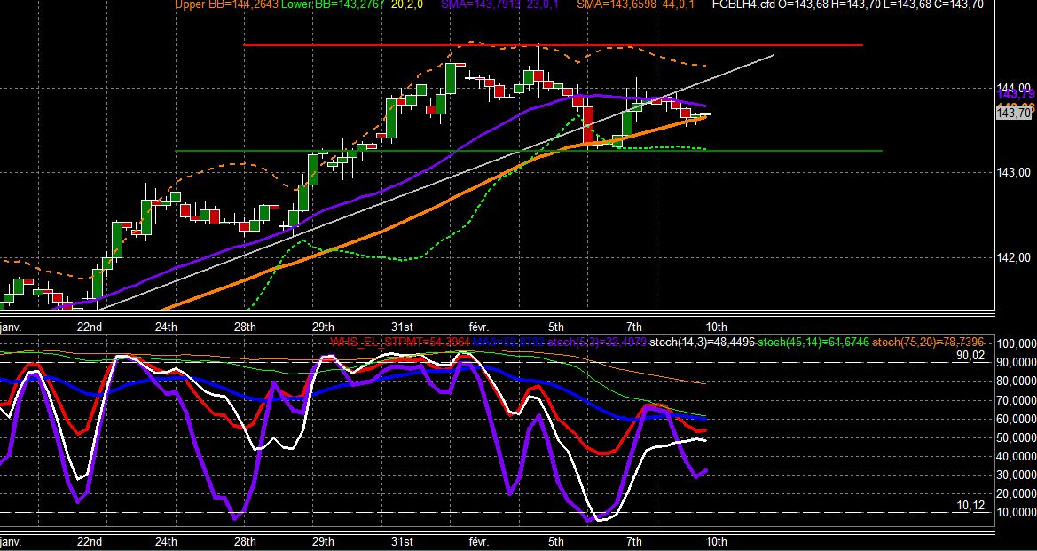The image size is (1037, 551).
Task: Click 31st on the price chart time axis
Action: point(402,327)
